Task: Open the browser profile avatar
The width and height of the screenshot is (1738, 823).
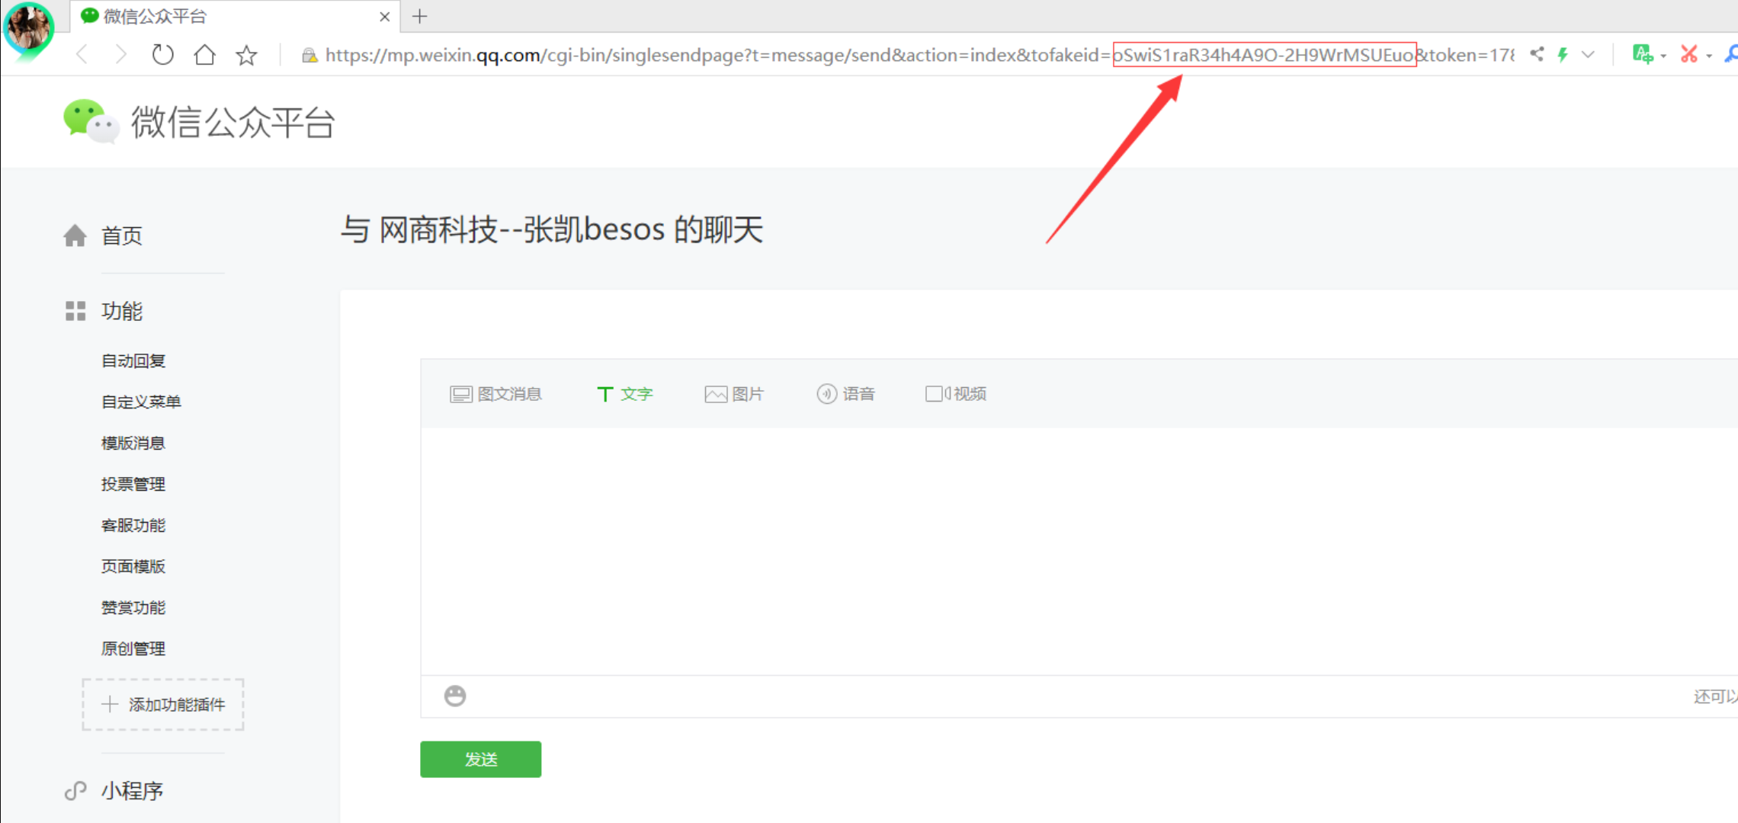Action: tap(28, 27)
